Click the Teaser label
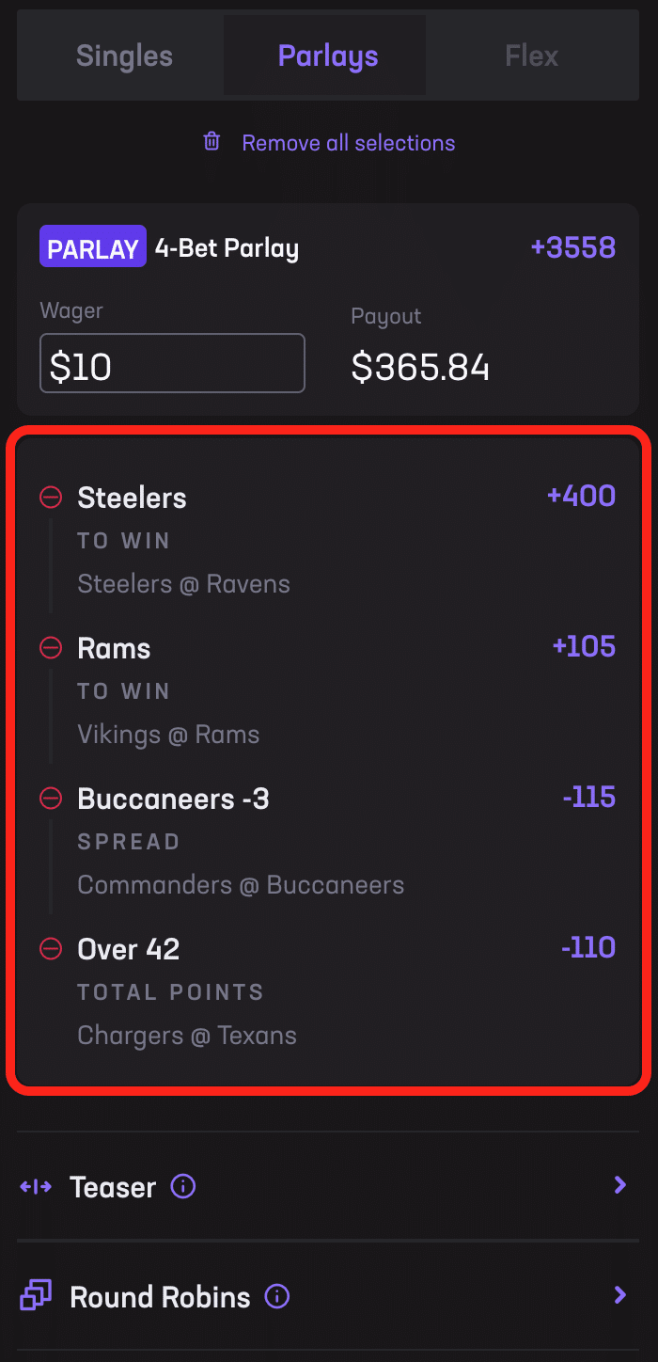 113,1187
